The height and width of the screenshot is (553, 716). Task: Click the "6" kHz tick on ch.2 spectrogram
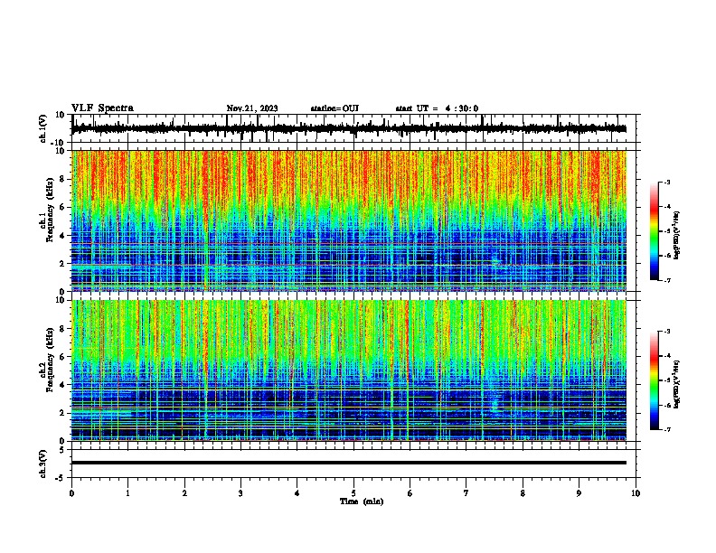[62, 357]
